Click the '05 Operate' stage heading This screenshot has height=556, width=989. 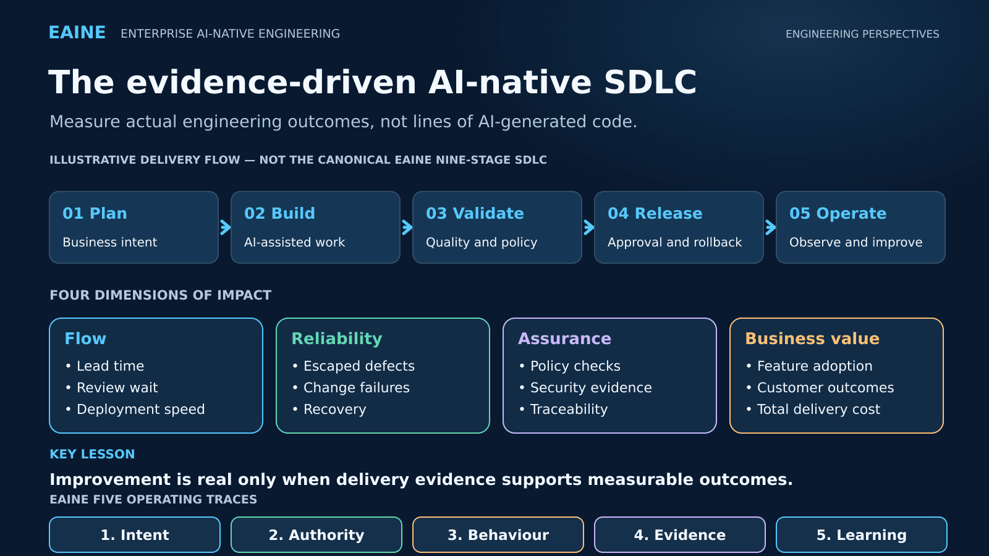(838, 214)
